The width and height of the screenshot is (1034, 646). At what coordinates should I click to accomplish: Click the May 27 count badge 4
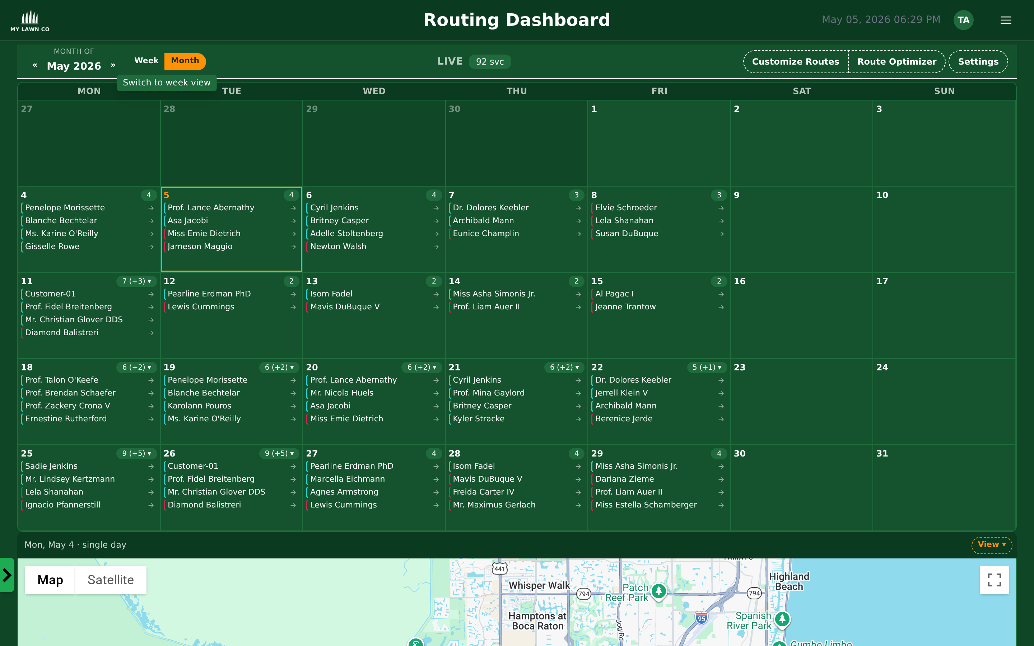pos(434,454)
